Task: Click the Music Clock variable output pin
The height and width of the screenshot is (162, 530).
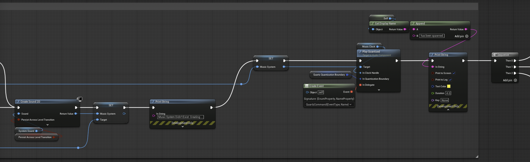Action: pos(377,47)
